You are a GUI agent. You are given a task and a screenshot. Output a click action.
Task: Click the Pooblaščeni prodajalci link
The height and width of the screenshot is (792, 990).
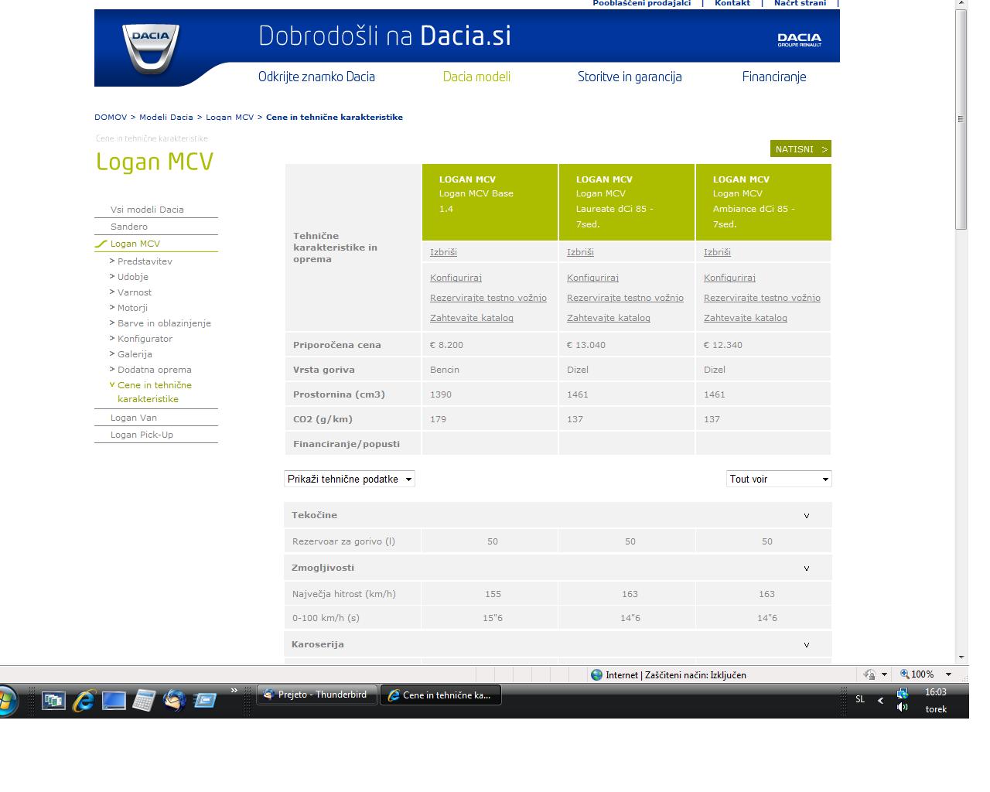point(641,3)
